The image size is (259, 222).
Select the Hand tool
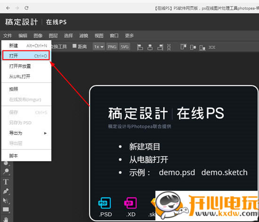point(6,219)
